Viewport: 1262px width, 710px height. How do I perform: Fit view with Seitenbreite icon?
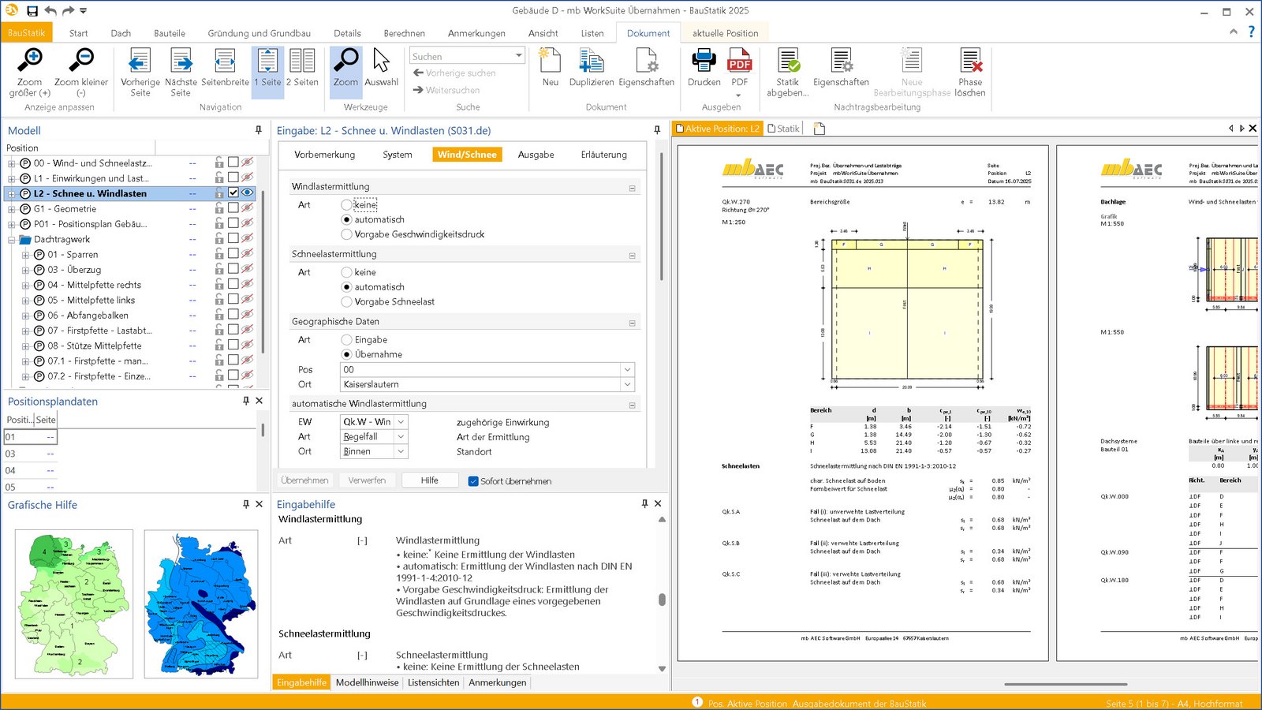click(225, 62)
